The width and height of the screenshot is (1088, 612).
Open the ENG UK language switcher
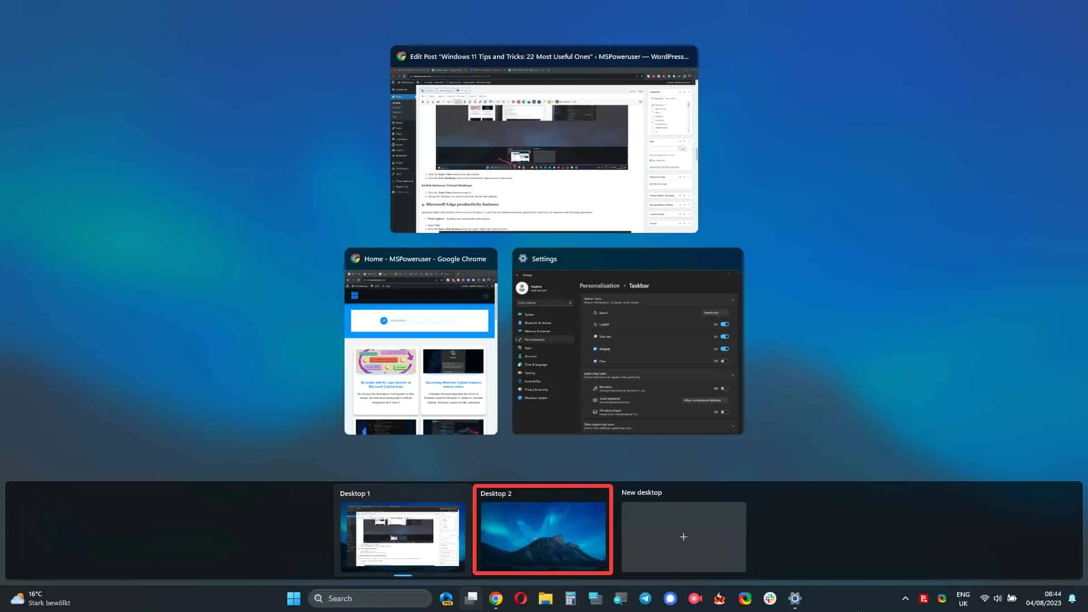[963, 598]
